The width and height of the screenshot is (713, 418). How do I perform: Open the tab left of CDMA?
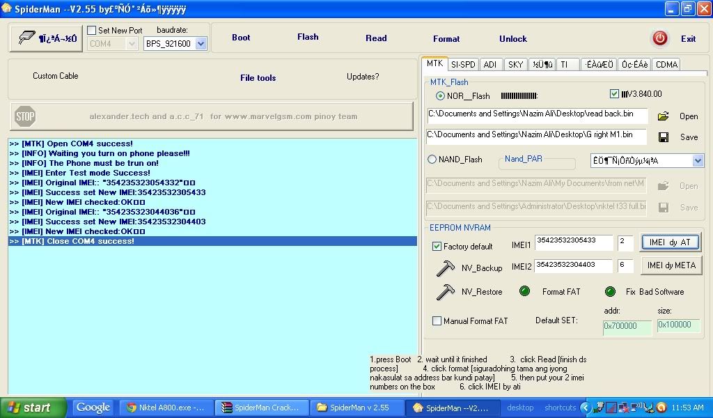pyautogui.click(x=635, y=65)
